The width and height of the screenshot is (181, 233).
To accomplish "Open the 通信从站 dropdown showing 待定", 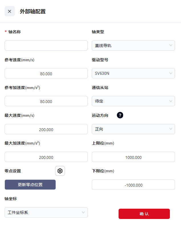I will coord(133,101).
